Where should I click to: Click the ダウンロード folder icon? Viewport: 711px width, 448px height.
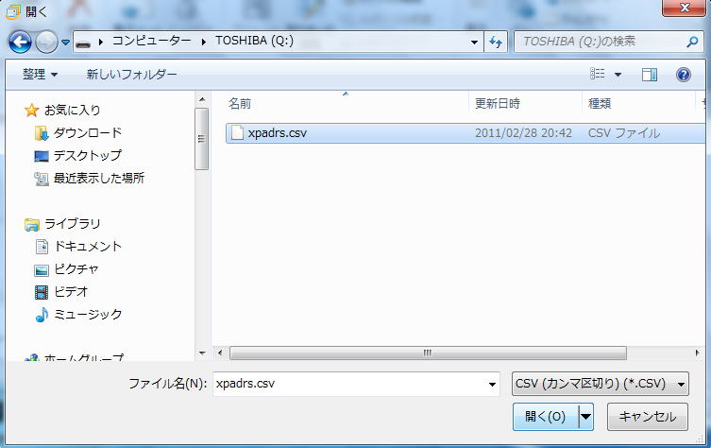pos(42,133)
